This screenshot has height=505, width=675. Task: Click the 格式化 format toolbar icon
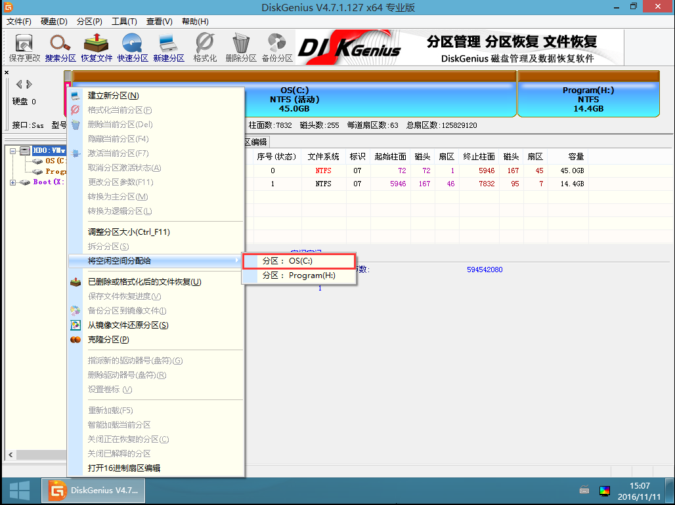[x=205, y=48]
